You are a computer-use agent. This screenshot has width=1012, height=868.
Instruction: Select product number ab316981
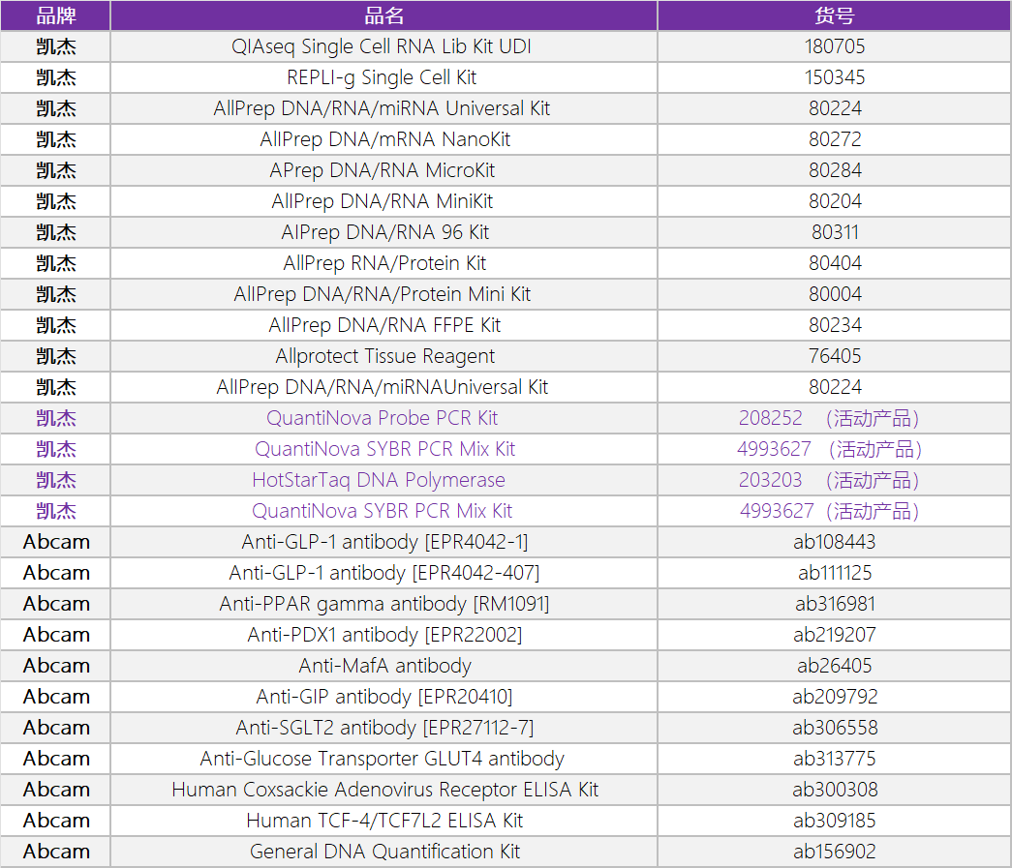coord(835,604)
